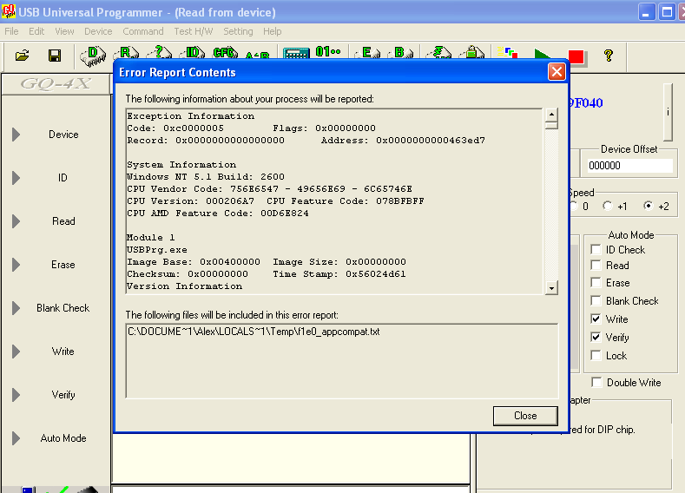The height and width of the screenshot is (493, 685).
Task: Click the open file folder icon
Action: pos(23,56)
